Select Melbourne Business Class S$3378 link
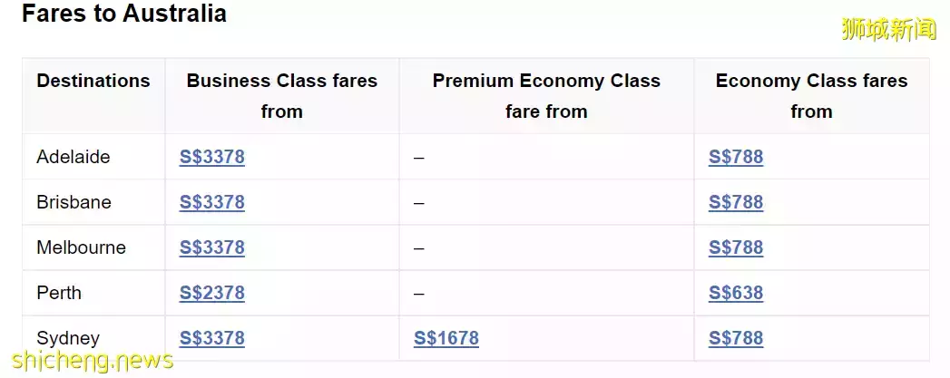Image resolution: width=950 pixels, height=378 pixels. (211, 247)
